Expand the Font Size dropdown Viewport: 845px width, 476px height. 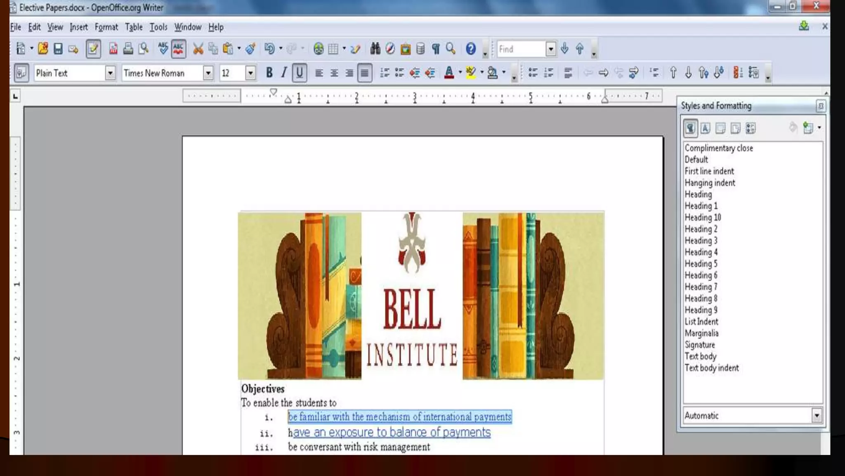pos(250,73)
